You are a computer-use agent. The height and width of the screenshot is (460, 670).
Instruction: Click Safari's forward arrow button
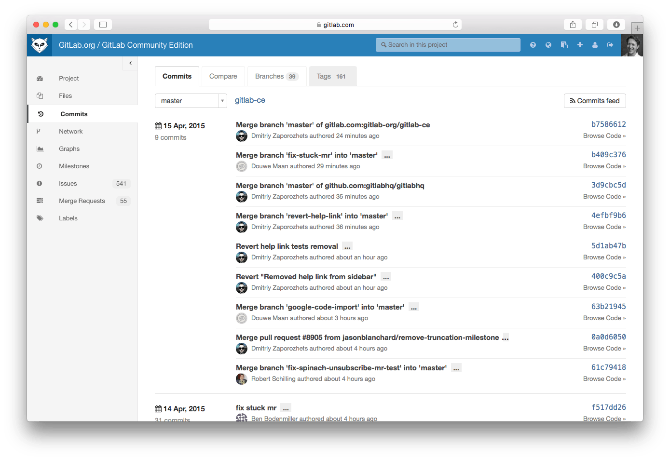pyautogui.click(x=84, y=25)
